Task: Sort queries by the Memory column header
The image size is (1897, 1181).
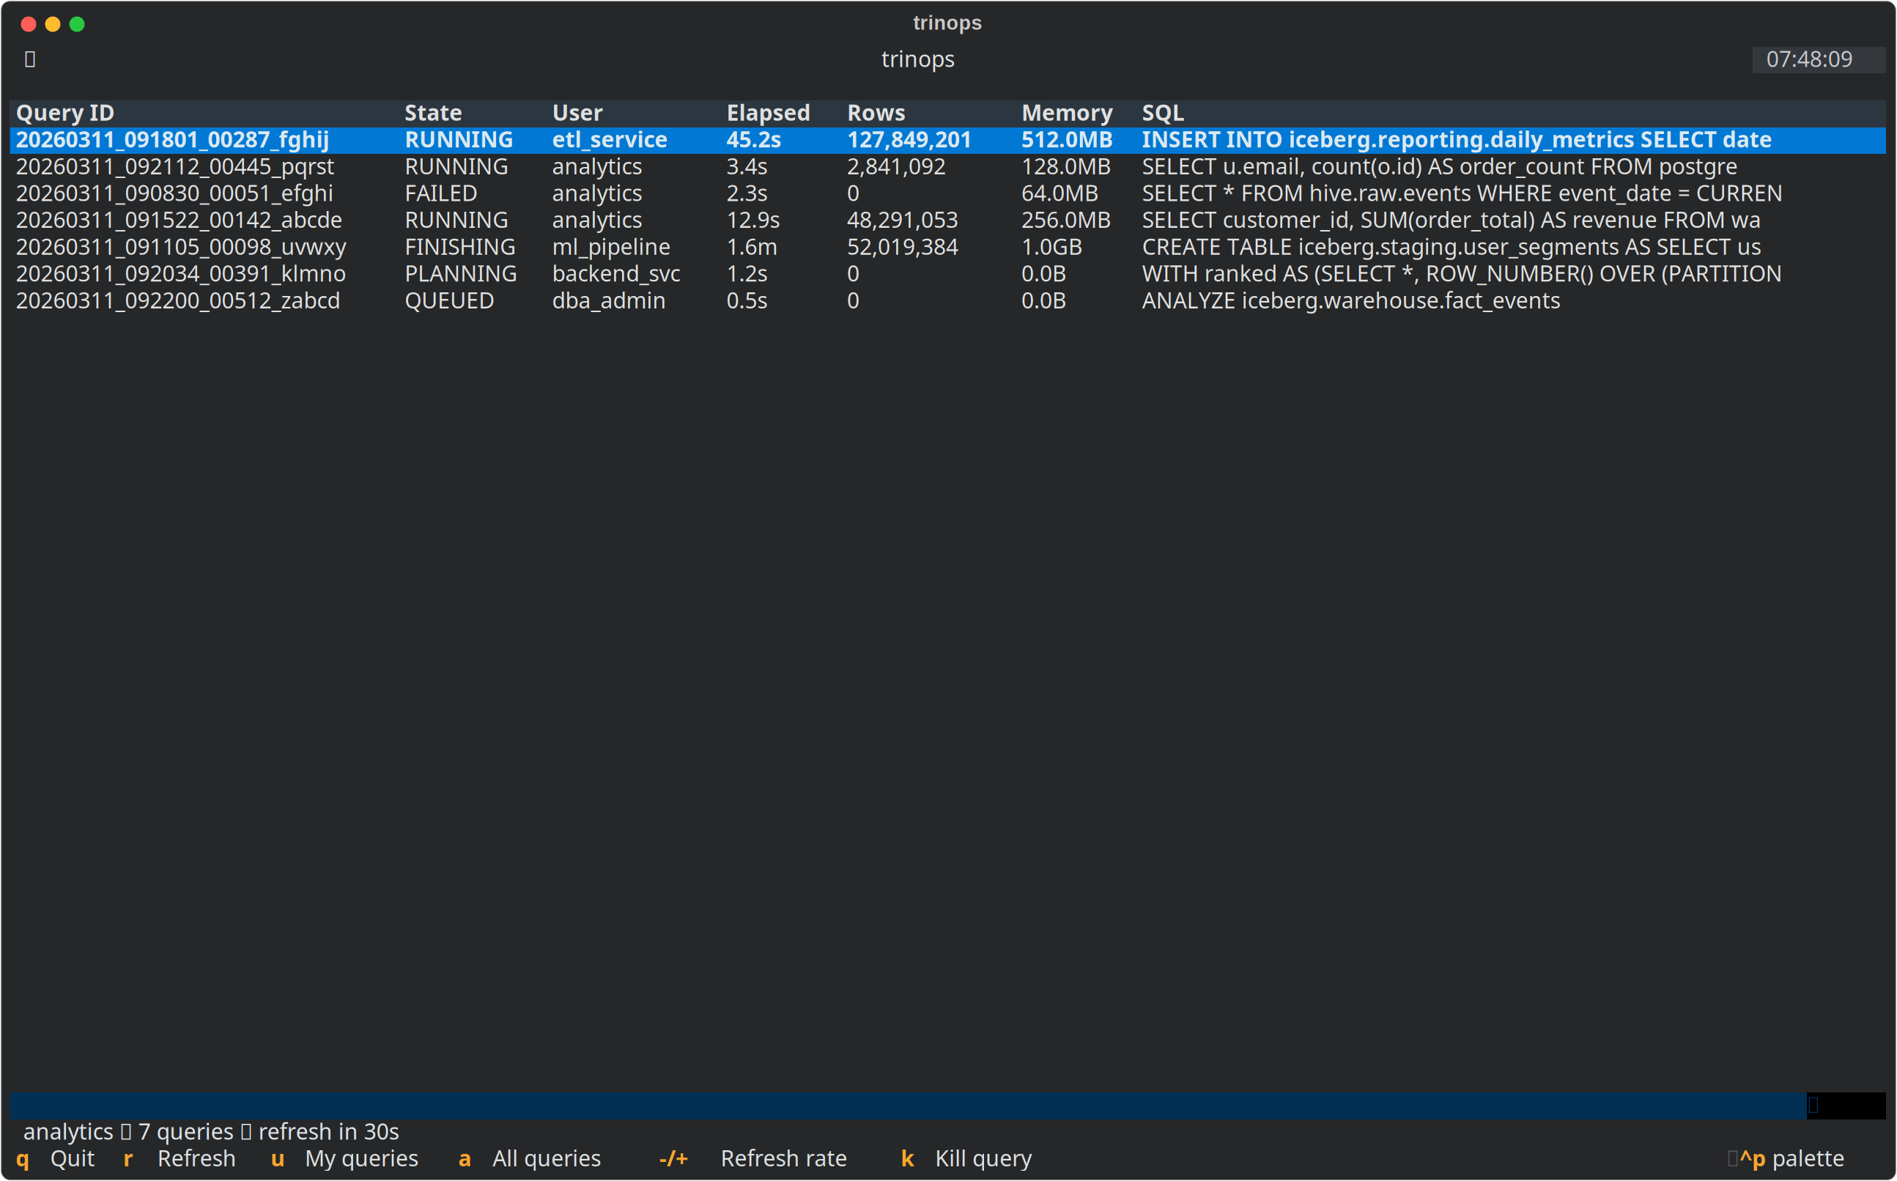Action: (1067, 113)
